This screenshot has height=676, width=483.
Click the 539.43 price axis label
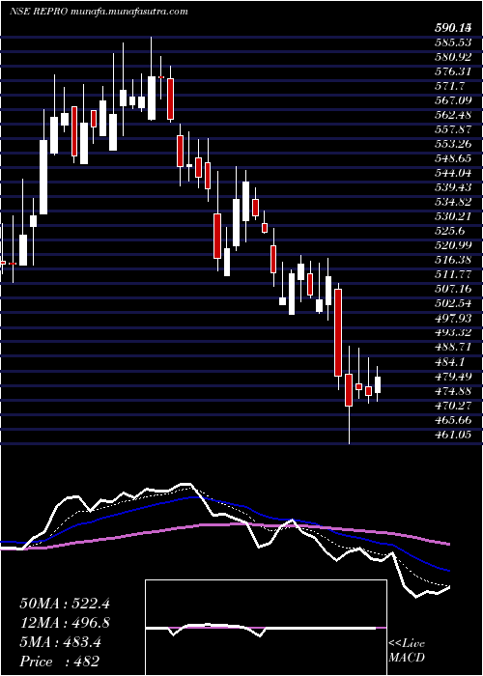pos(452,187)
